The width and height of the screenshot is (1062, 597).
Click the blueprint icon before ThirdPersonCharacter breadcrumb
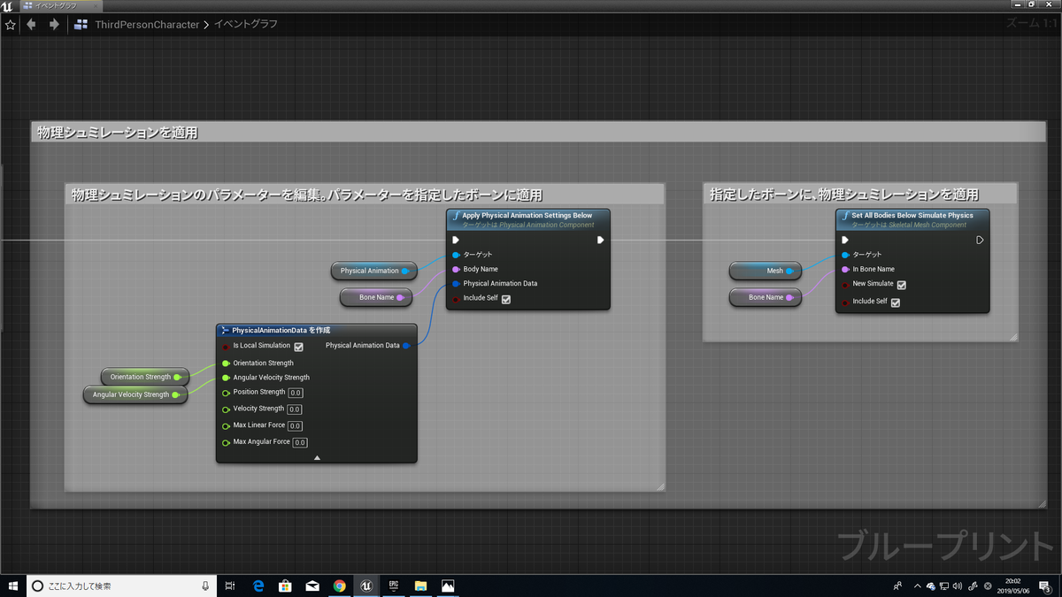[x=82, y=25]
